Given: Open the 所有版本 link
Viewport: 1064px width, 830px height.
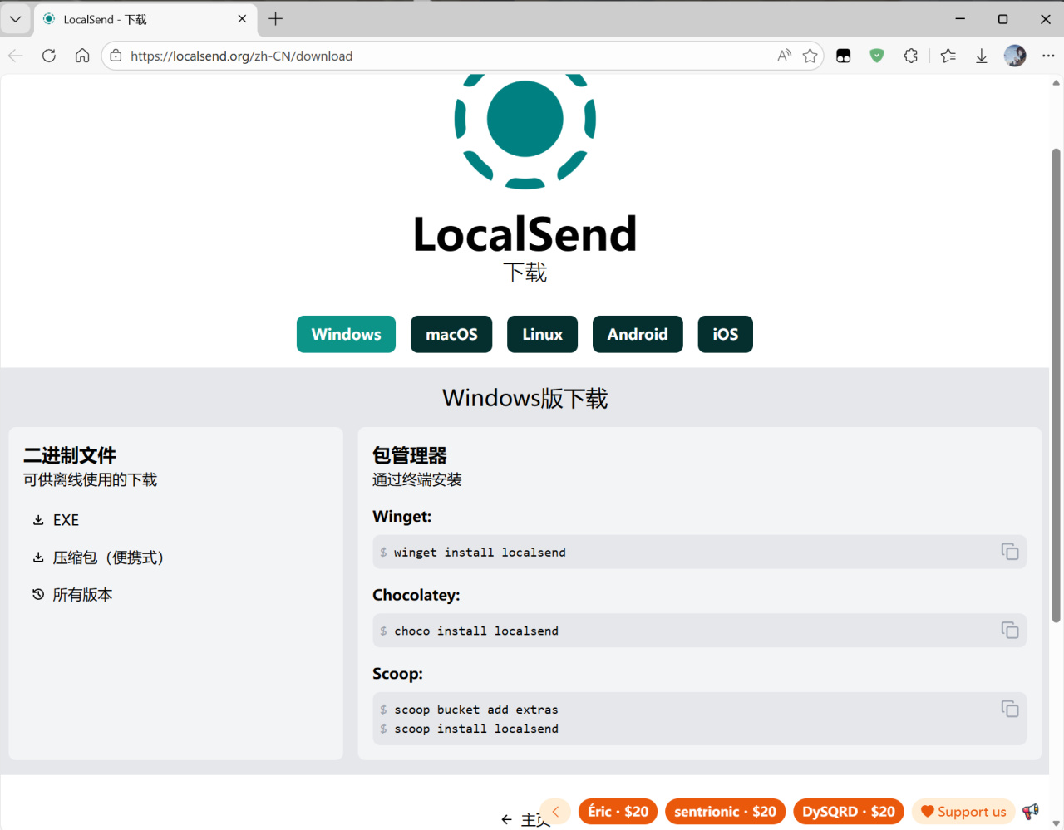Looking at the screenshot, I should pyautogui.click(x=72, y=595).
